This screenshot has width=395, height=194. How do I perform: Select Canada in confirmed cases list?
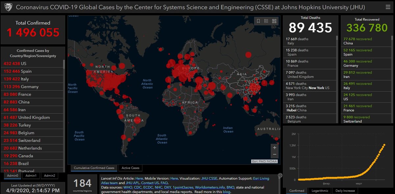coord(32,156)
